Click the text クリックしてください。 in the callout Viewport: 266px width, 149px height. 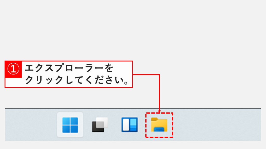click(x=77, y=80)
